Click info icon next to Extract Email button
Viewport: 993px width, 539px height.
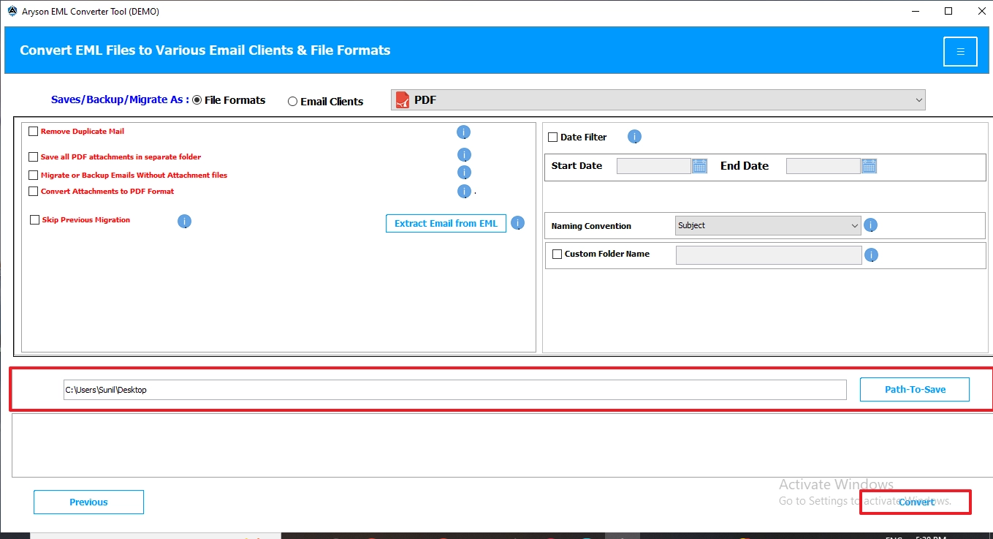coord(517,223)
